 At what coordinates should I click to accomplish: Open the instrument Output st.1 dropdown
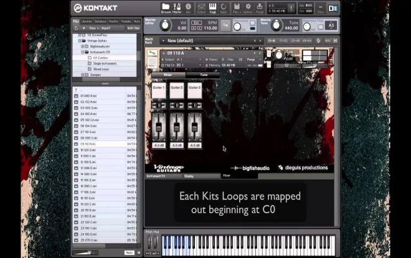pos(181,60)
